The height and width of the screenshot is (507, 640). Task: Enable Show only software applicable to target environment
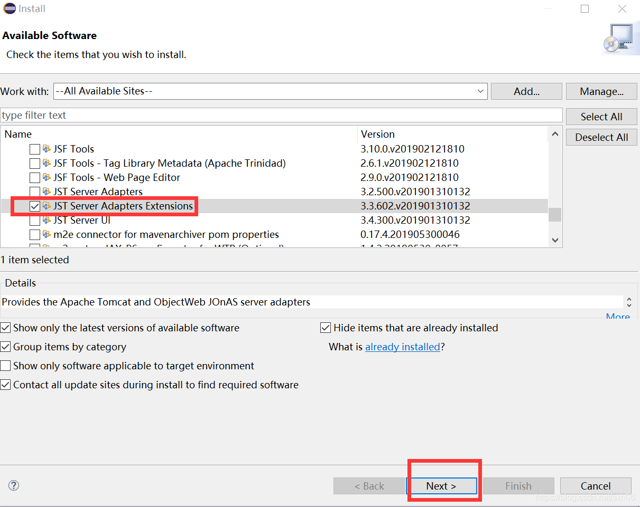5,366
